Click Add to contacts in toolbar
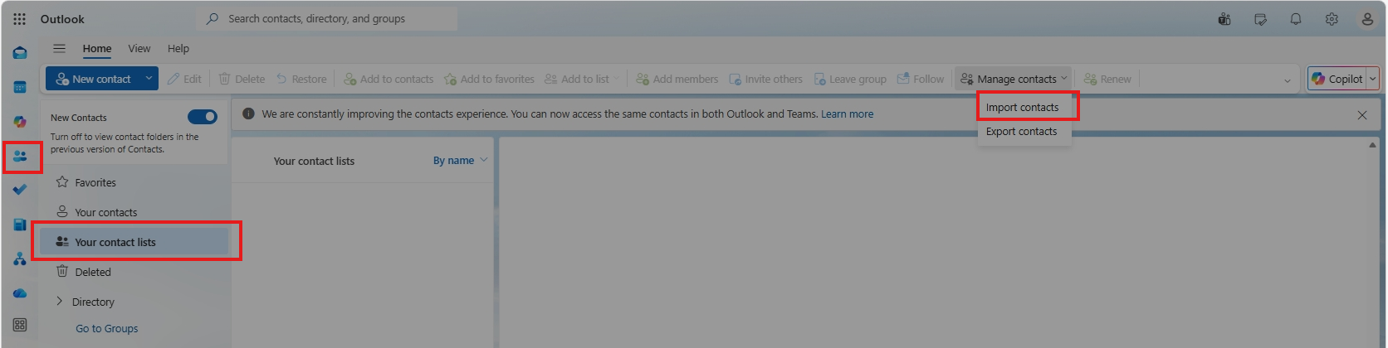The height and width of the screenshot is (348, 1388). [x=389, y=79]
